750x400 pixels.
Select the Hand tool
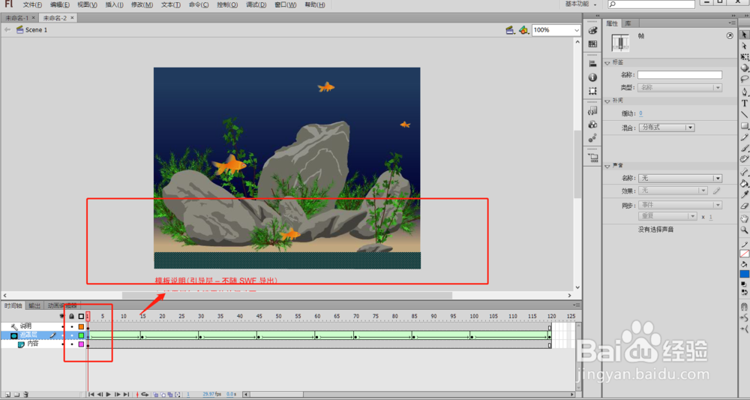(x=744, y=218)
